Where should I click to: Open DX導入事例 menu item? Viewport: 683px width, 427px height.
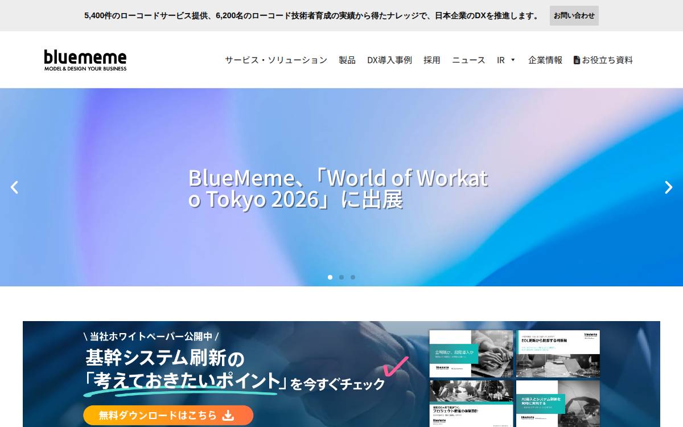click(x=389, y=60)
